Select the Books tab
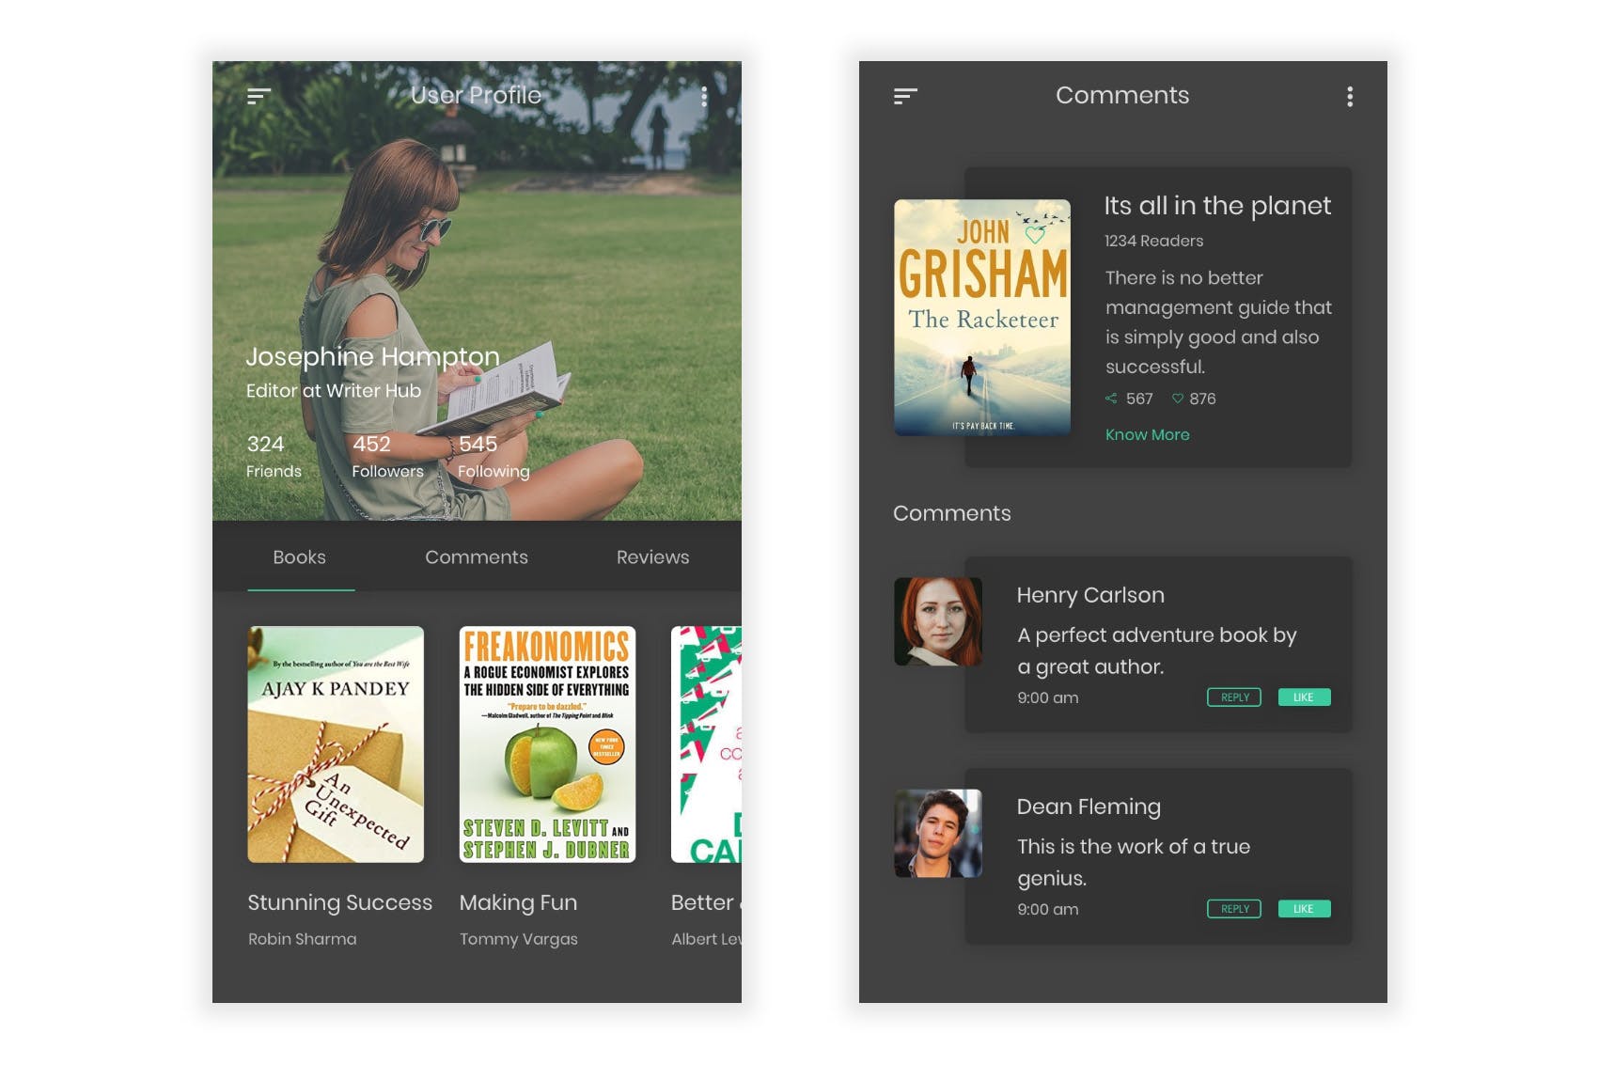Image resolution: width=1598 pixels, height=1065 pixels. (x=299, y=556)
